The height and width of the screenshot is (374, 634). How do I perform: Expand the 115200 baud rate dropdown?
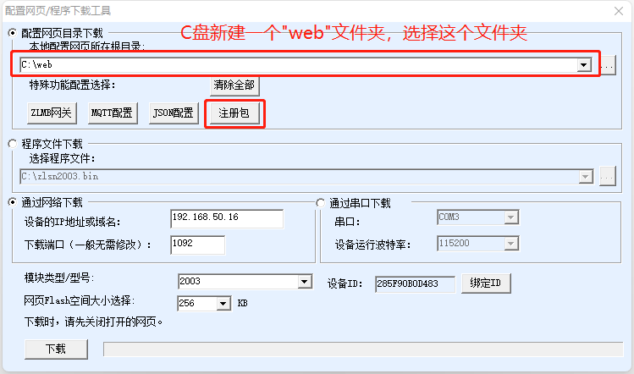point(511,244)
